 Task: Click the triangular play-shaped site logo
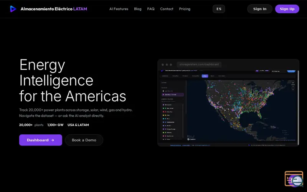pyautogui.click(x=13, y=9)
